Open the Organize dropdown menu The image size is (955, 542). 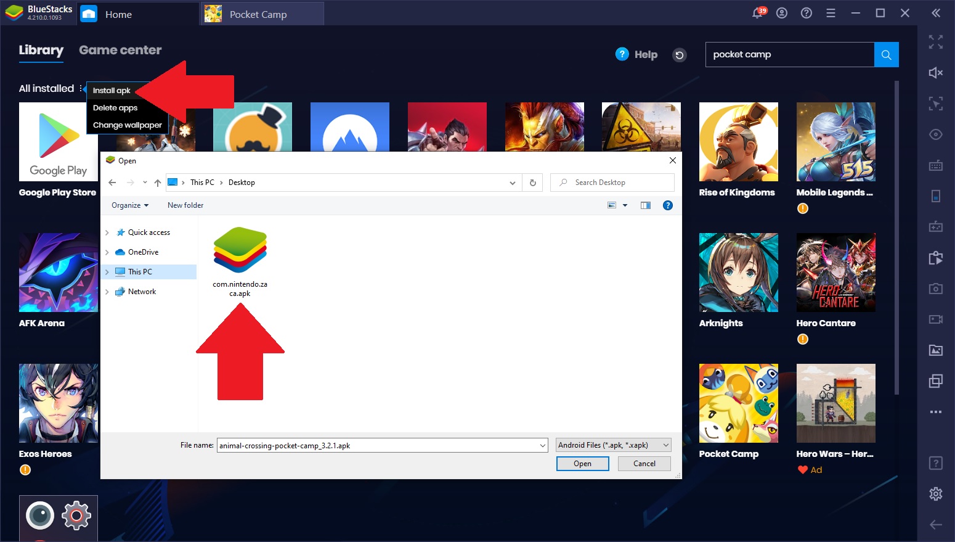130,205
